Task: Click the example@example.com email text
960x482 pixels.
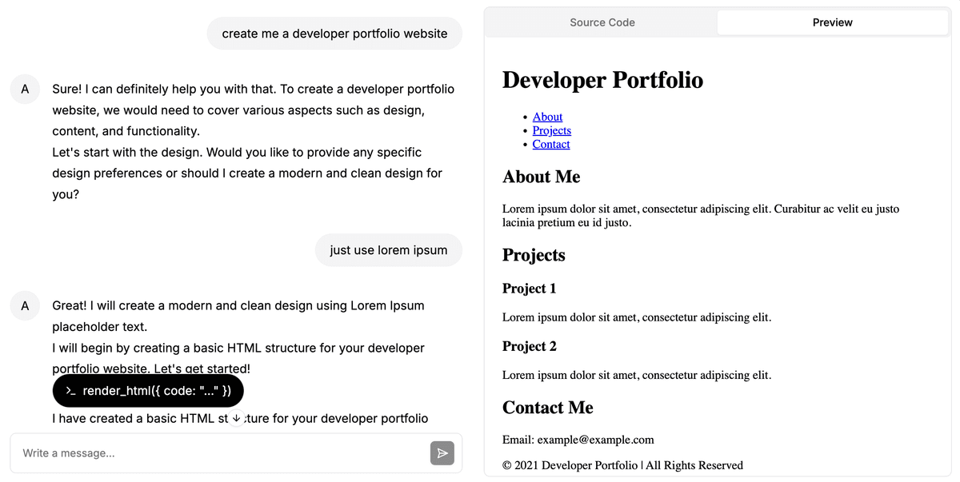Action: click(x=595, y=440)
